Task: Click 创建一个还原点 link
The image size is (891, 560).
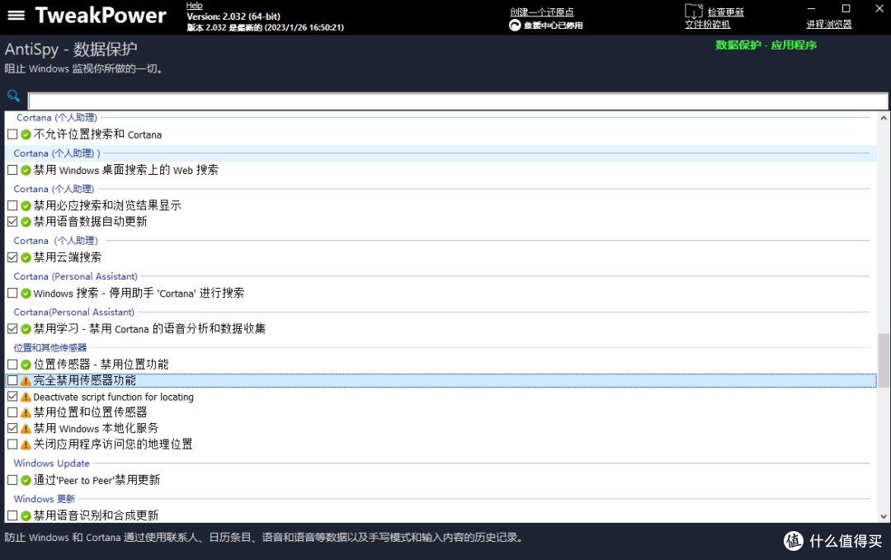Action: [541, 12]
